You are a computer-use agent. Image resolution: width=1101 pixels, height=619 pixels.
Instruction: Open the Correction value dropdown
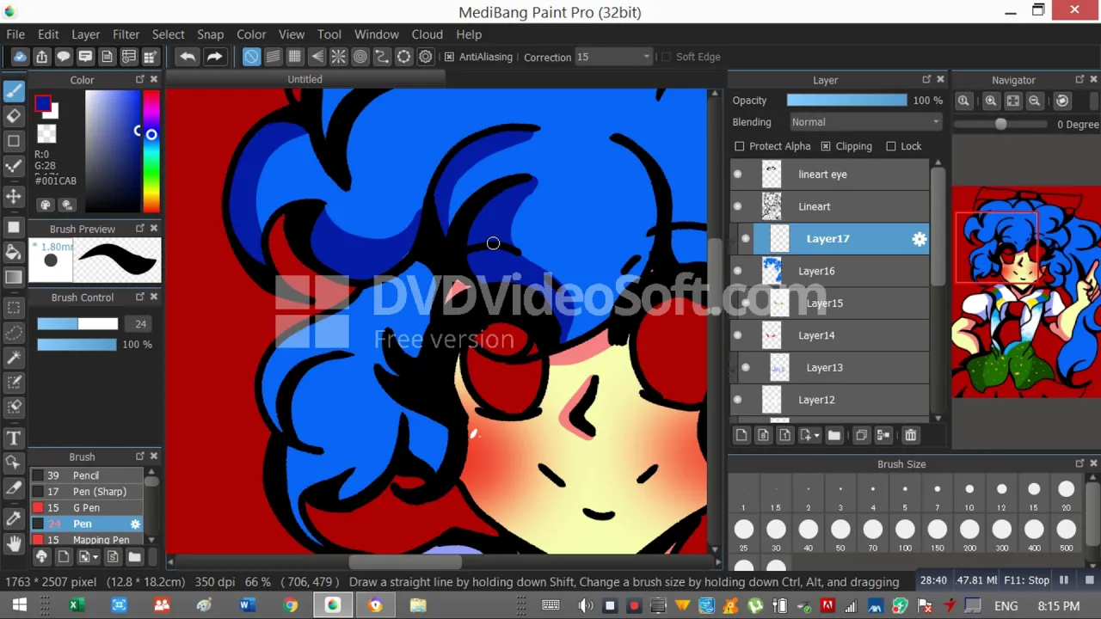click(613, 57)
